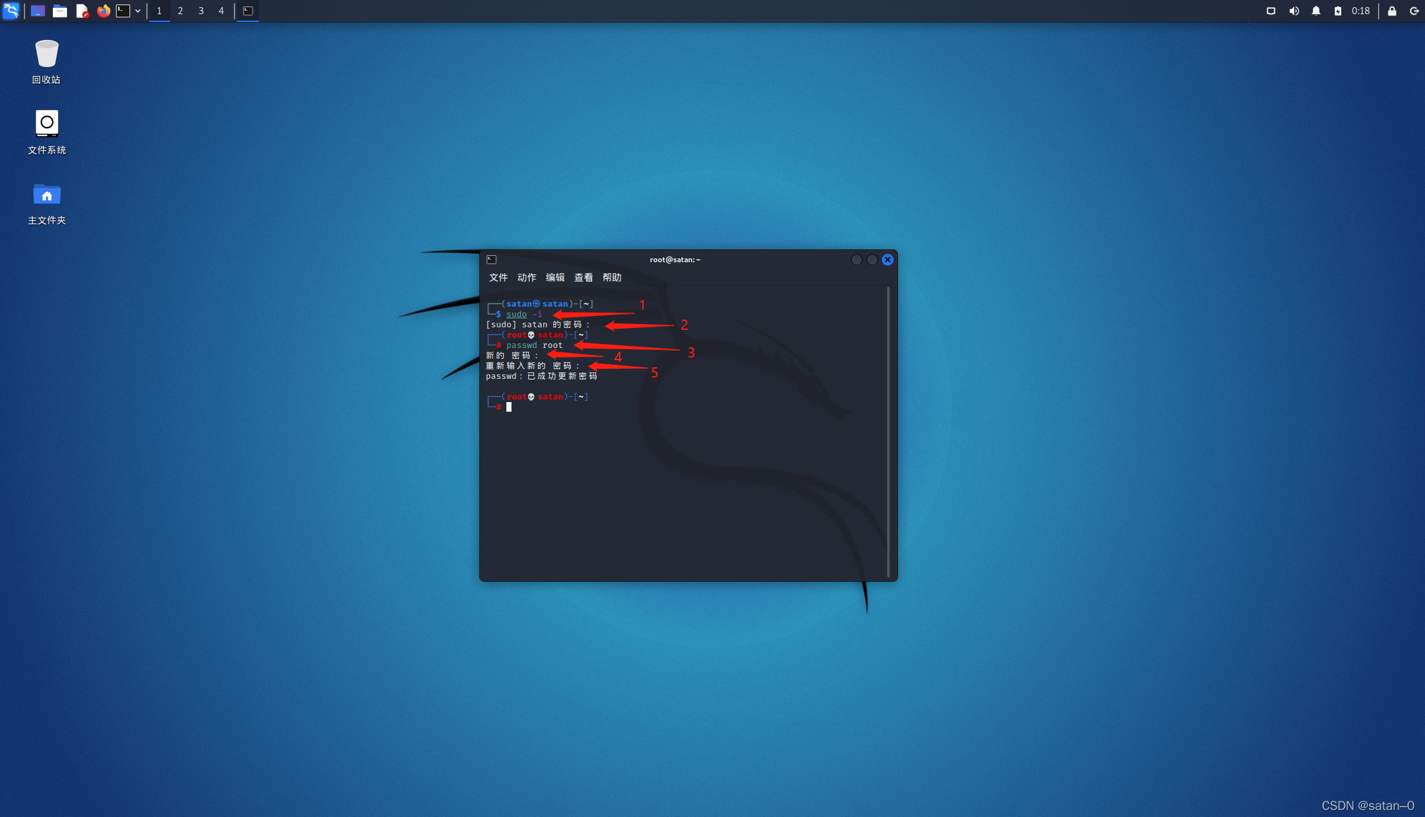1425x817 pixels.
Task: Click the log out icon
Action: pos(1414,10)
